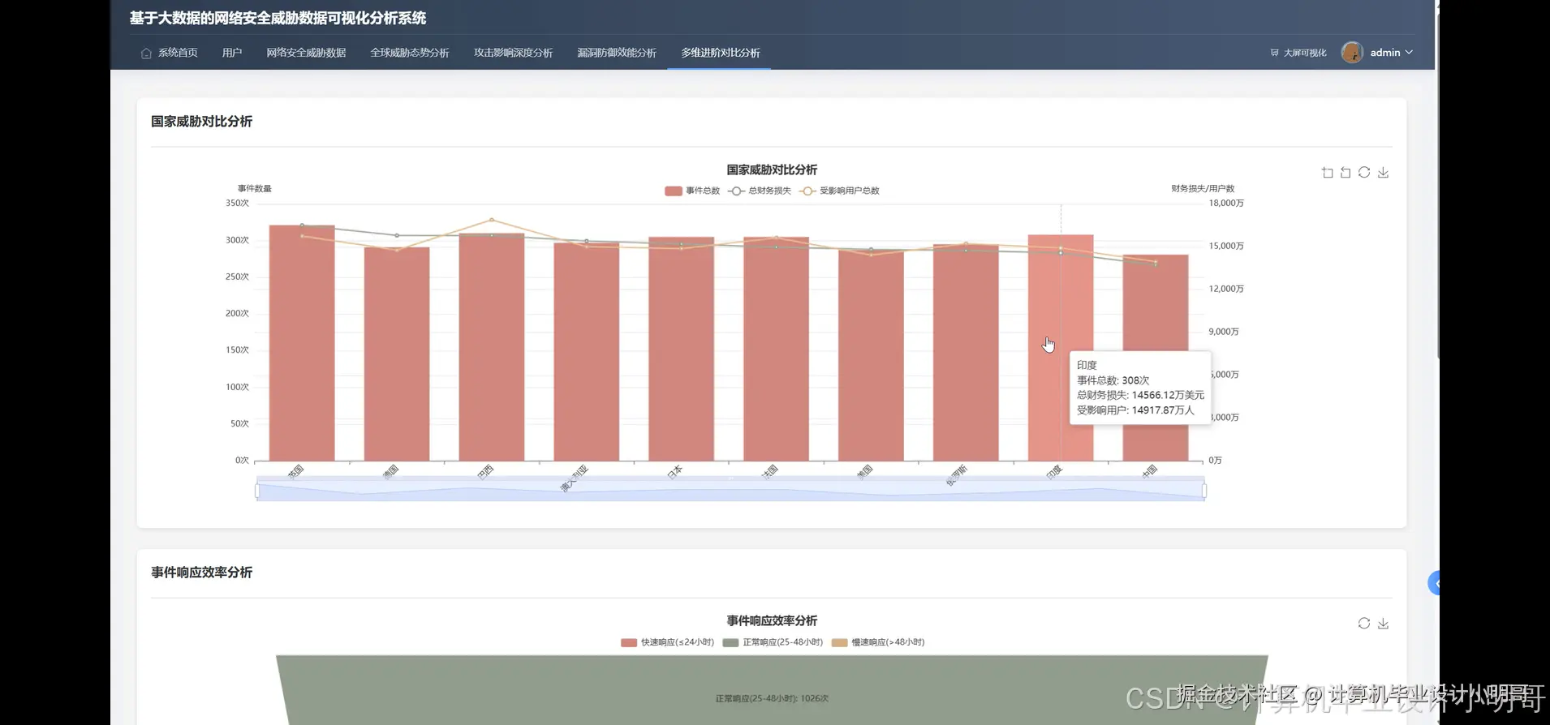
Task: Click the tooltip text 受影响用户: 14917.87万人
Action: (x=1135, y=410)
